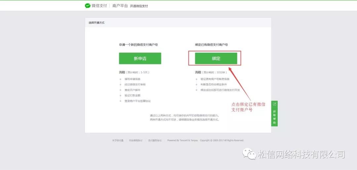The width and height of the screenshot is (357, 170).
Task: Click the 流程 (预计耗时:10分钟) label
Action: 211,72
